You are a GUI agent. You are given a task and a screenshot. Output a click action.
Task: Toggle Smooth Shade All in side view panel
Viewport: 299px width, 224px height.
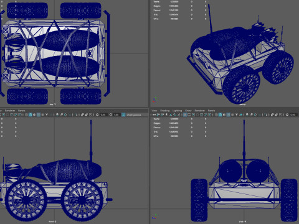[220, 114]
